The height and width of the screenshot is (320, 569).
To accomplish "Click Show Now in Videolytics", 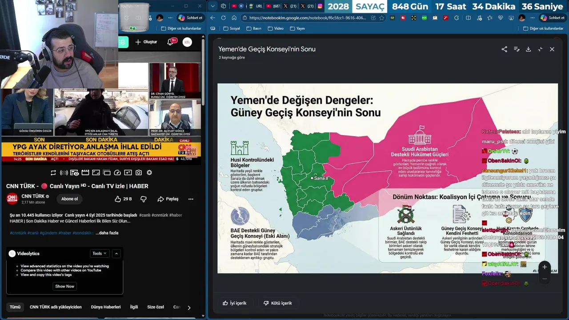I will tap(64, 286).
